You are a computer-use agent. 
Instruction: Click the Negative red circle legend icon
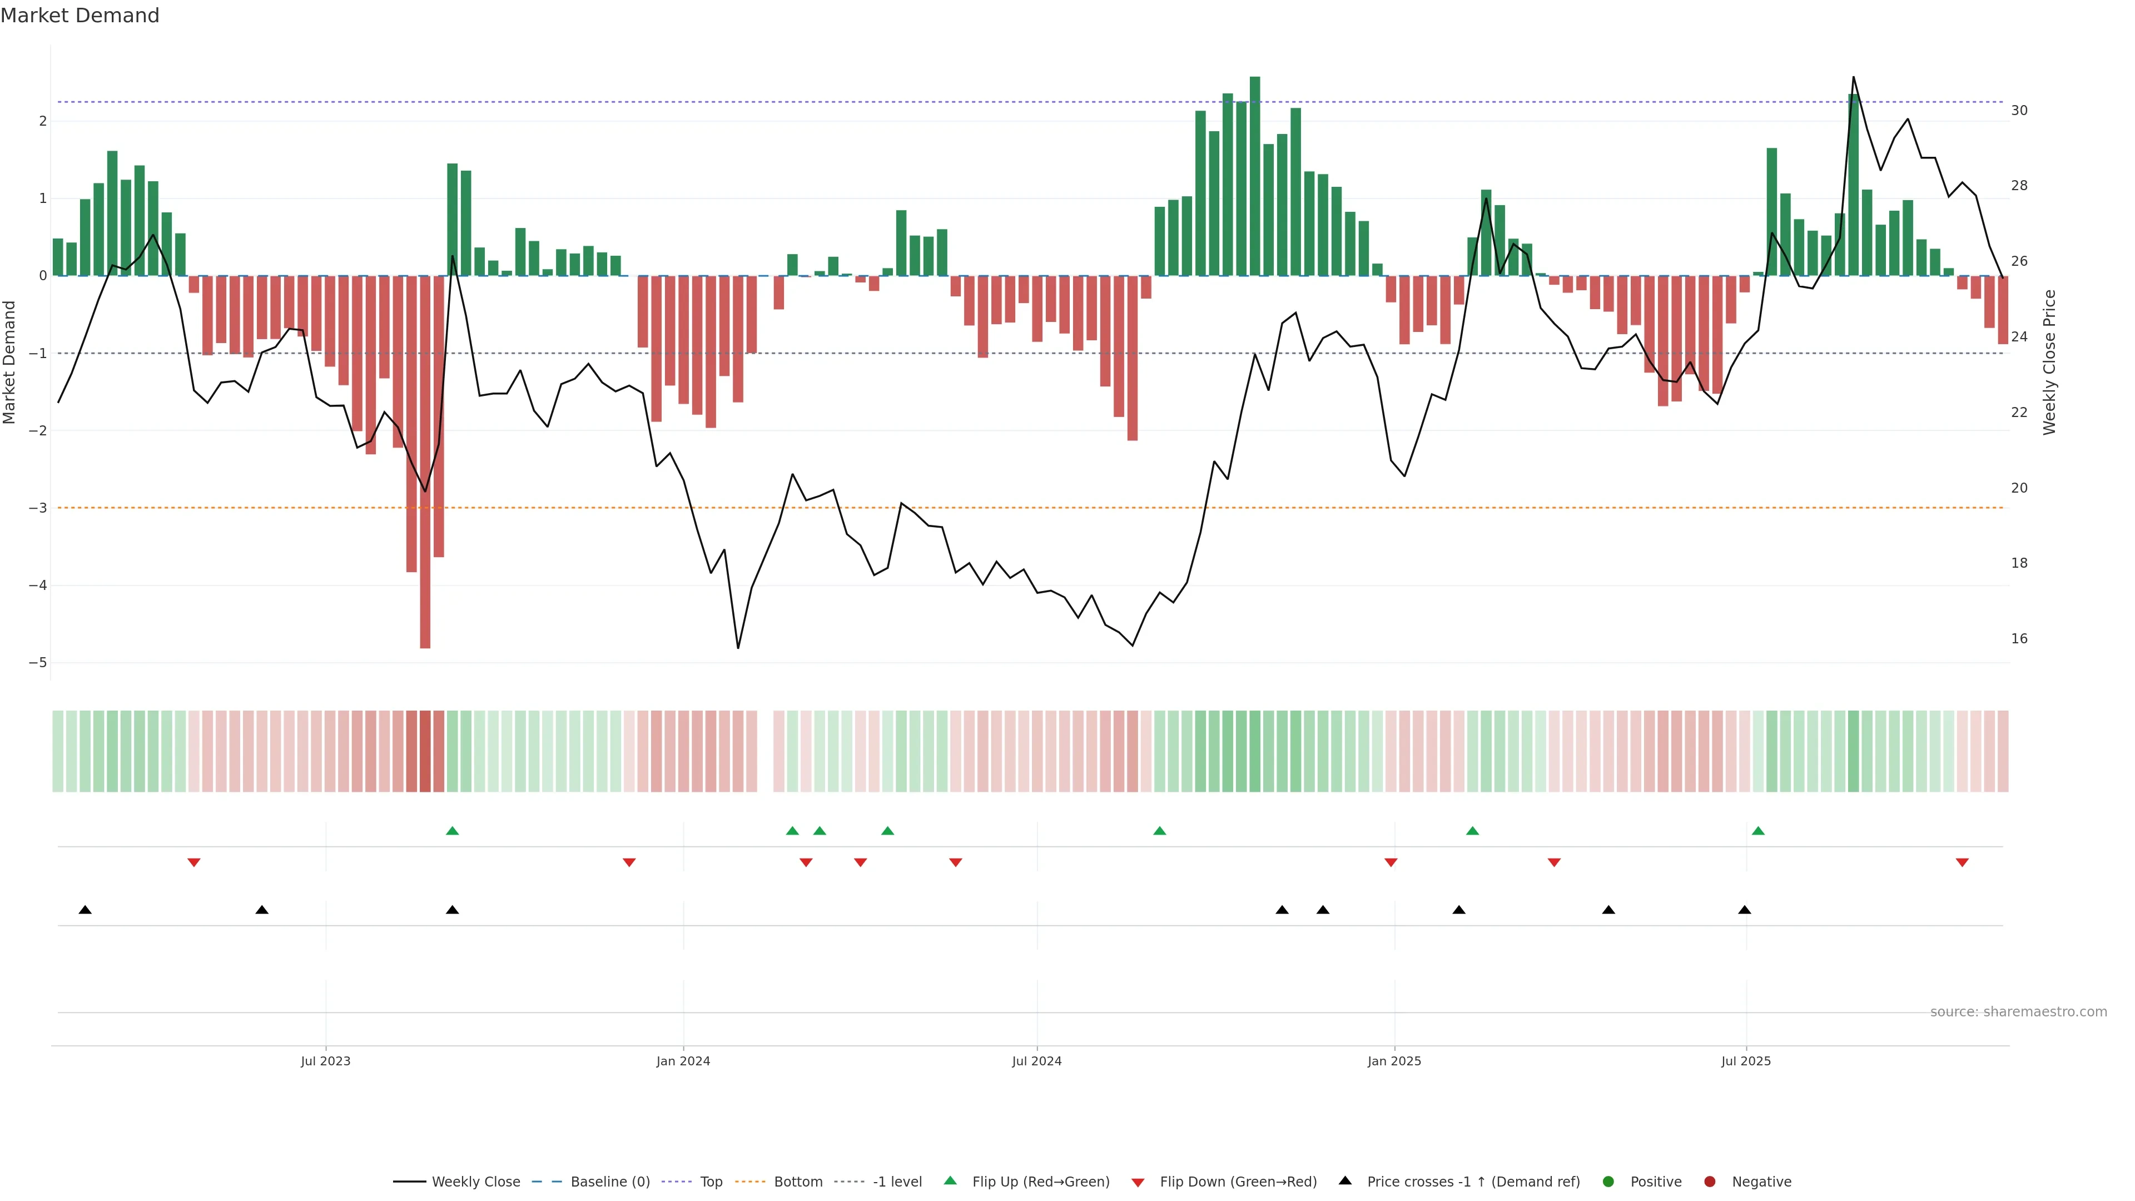[1710, 1182]
